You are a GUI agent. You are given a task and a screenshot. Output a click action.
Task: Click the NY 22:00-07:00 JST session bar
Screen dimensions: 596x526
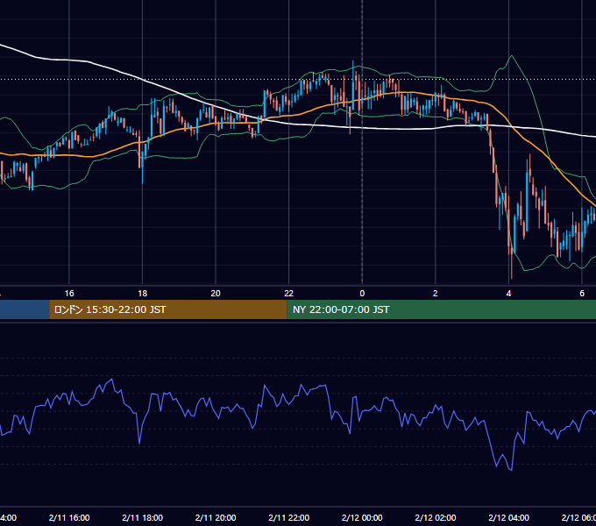coord(441,309)
